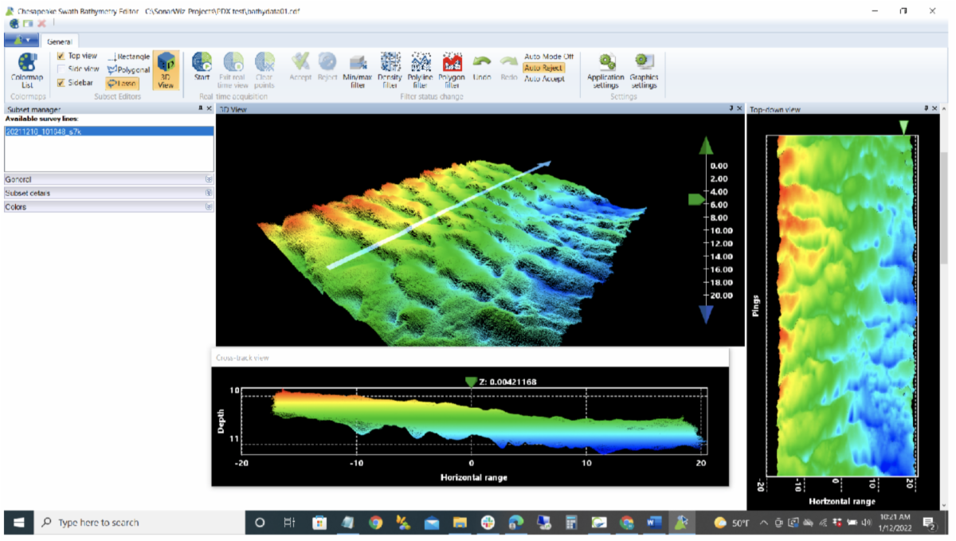The image size is (956, 541).
Task: Apply the Density filter
Action: (390, 69)
